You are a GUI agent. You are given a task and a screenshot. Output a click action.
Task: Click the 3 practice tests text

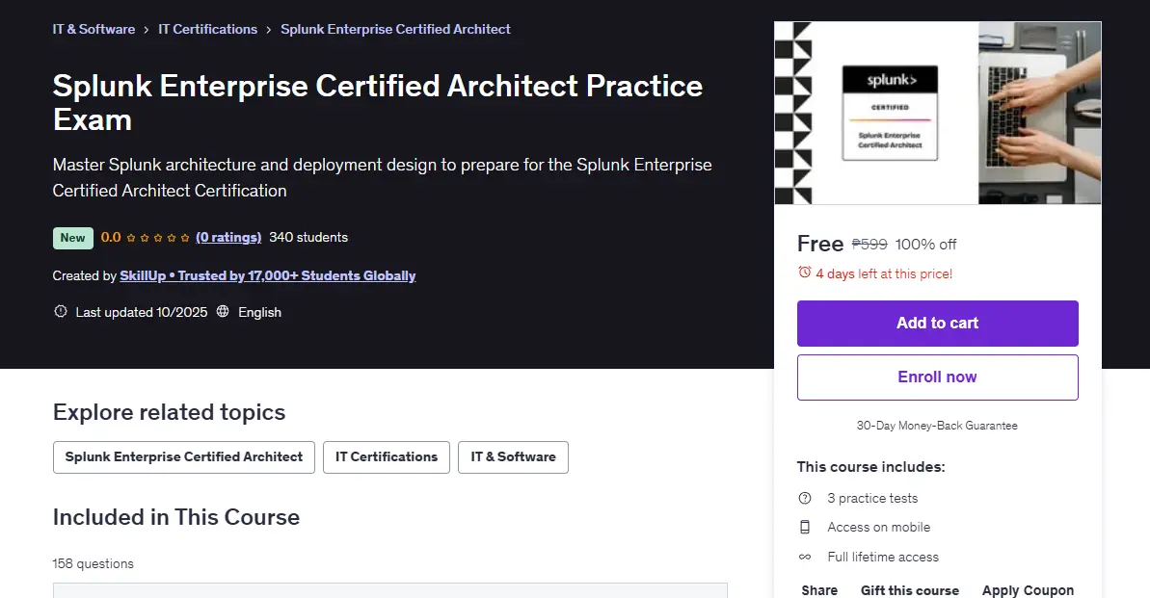872,499
